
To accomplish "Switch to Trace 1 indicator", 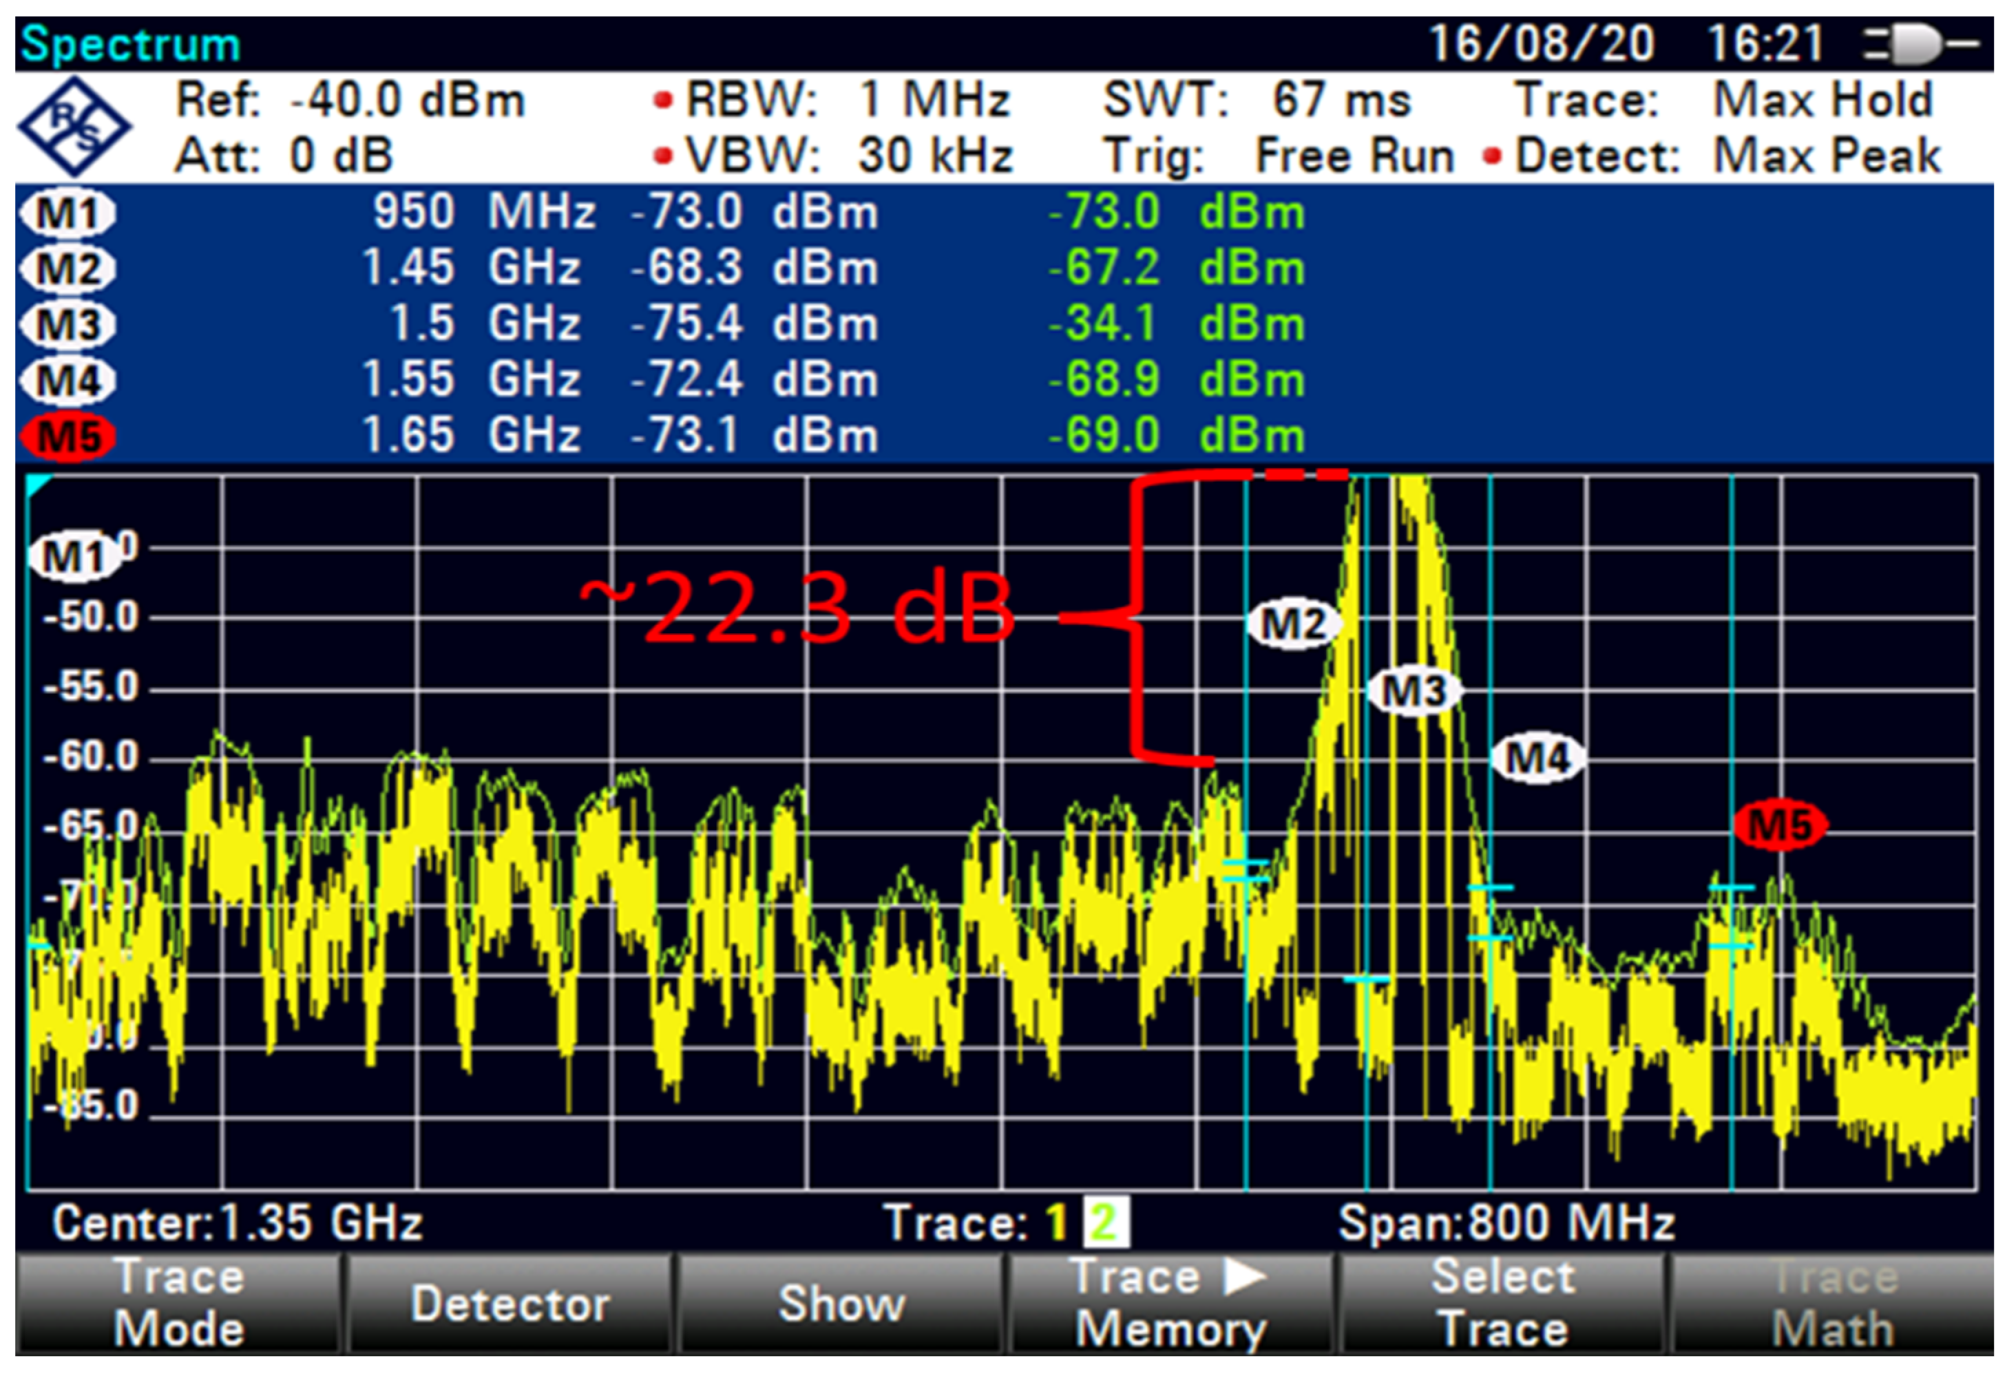I will [x=1056, y=1223].
